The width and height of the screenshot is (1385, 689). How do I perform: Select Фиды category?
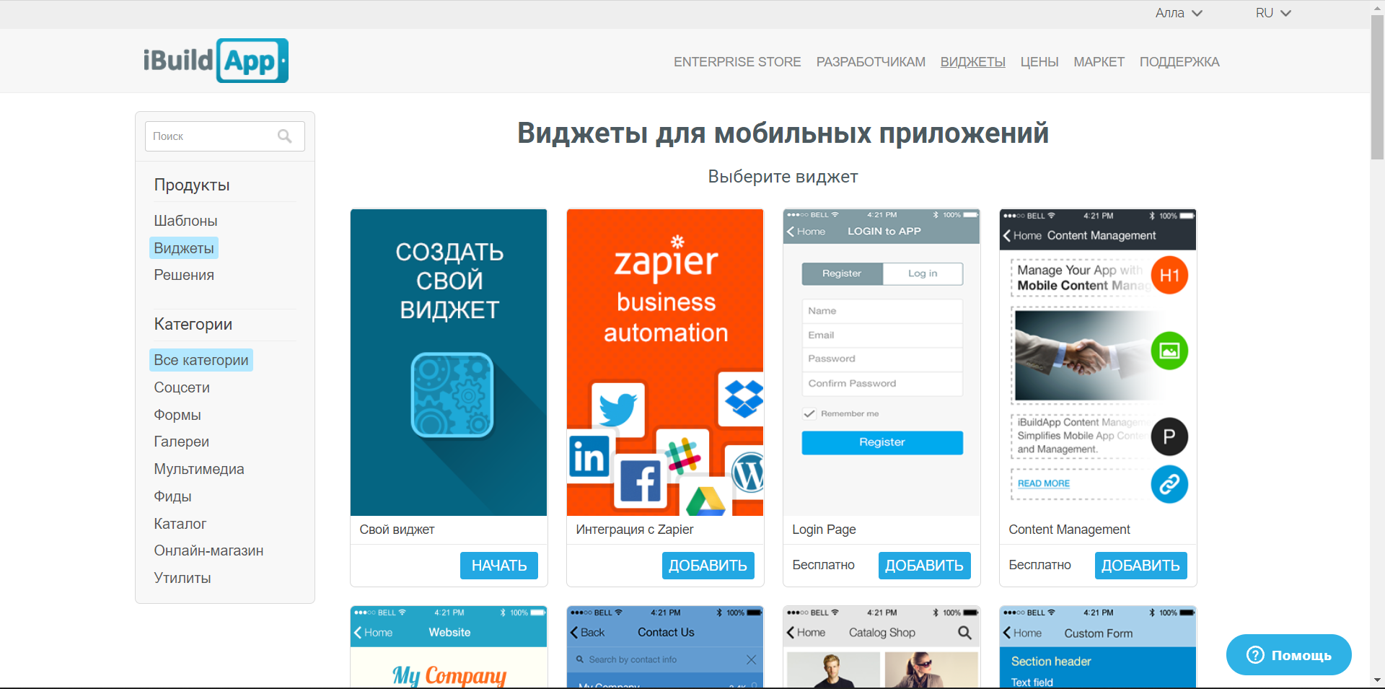(x=172, y=496)
